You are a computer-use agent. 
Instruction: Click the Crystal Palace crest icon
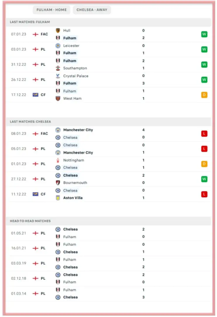(58, 76)
